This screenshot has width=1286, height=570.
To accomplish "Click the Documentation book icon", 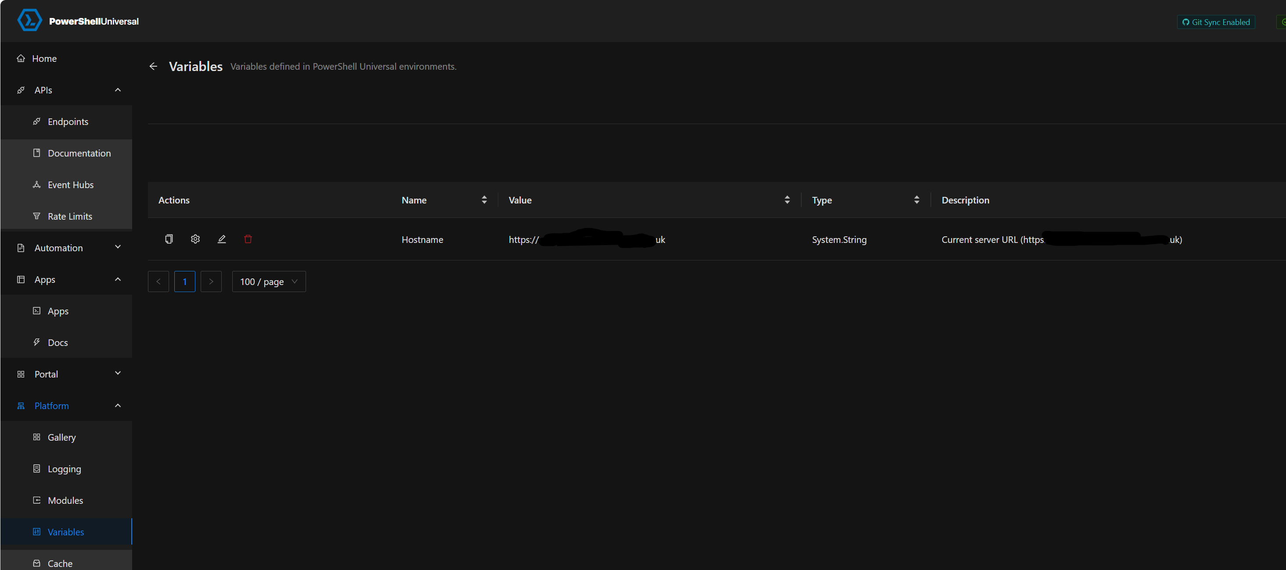I will pos(36,153).
